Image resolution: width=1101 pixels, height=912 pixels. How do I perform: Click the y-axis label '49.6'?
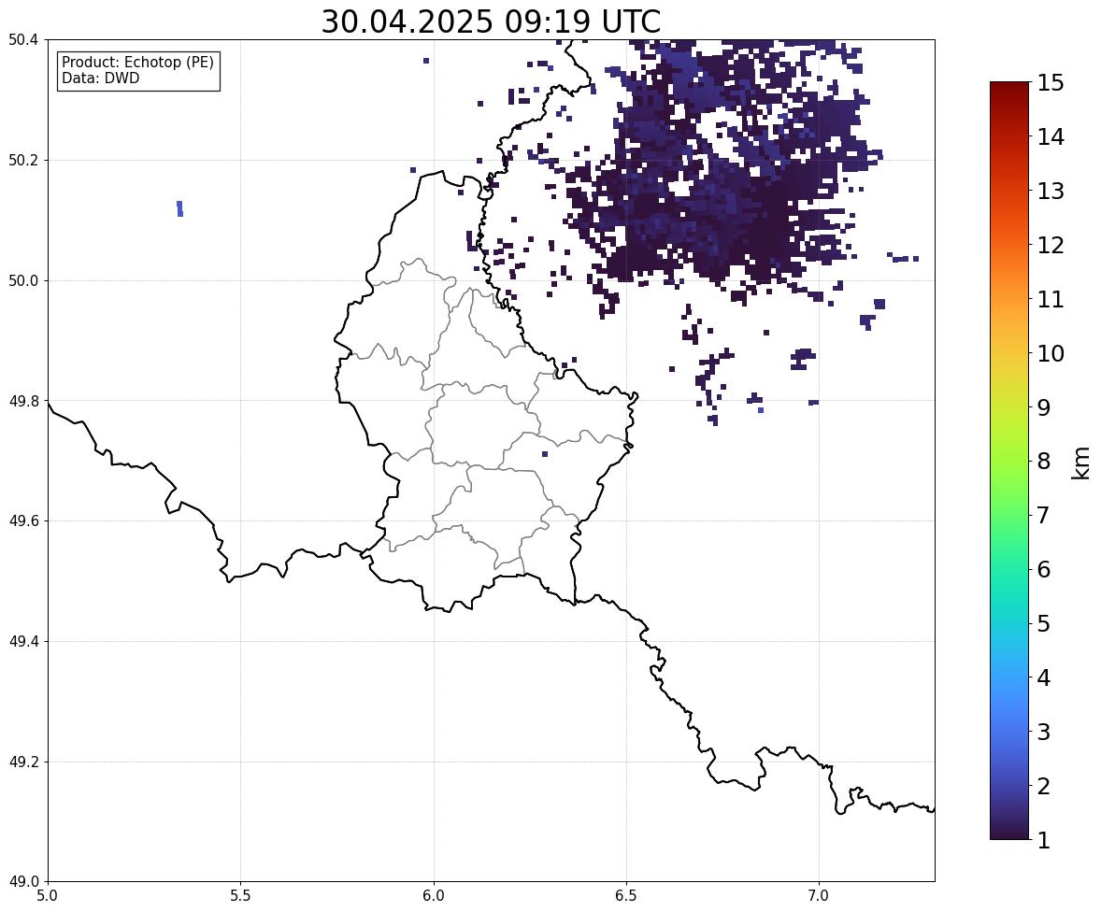coord(23,520)
